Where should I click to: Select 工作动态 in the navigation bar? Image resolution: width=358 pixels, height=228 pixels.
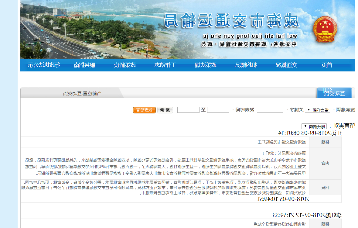(x=165, y=65)
